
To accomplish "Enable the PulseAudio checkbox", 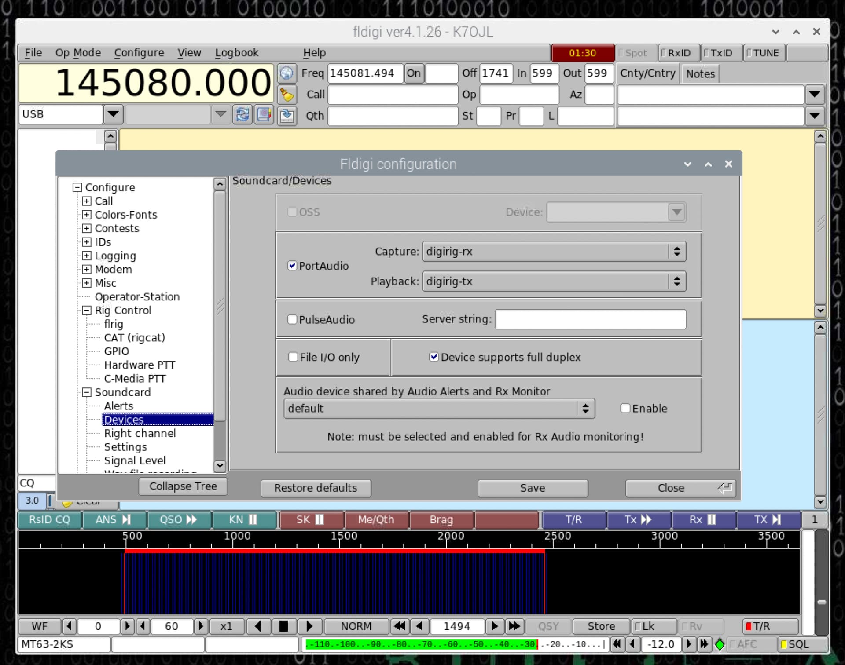I will click(292, 319).
